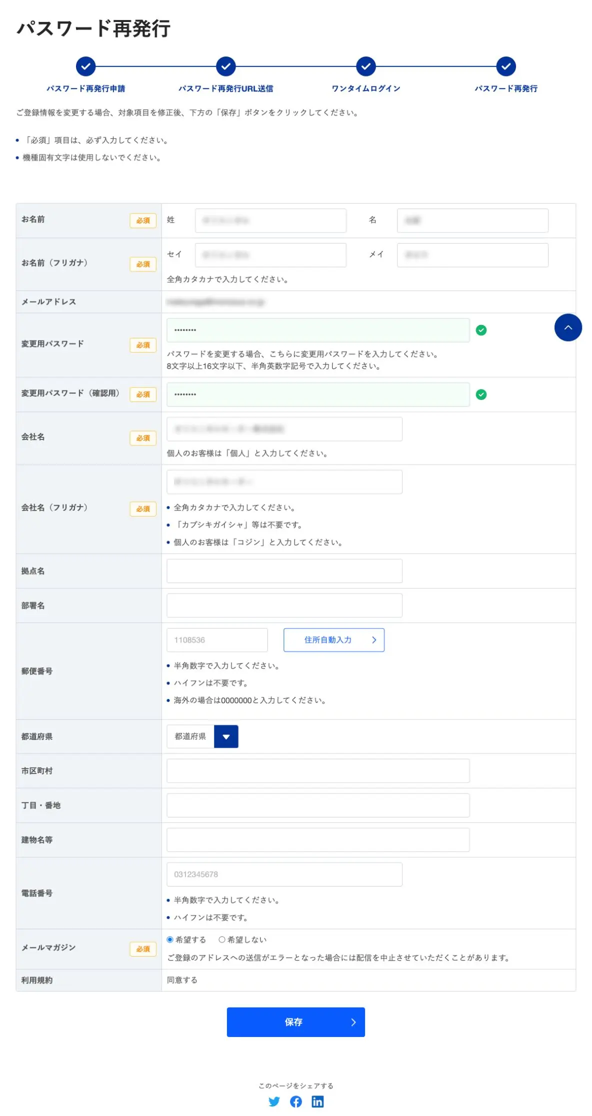Focus the 名 input field
Viewport: 592px width, 1116px height.
(472, 220)
